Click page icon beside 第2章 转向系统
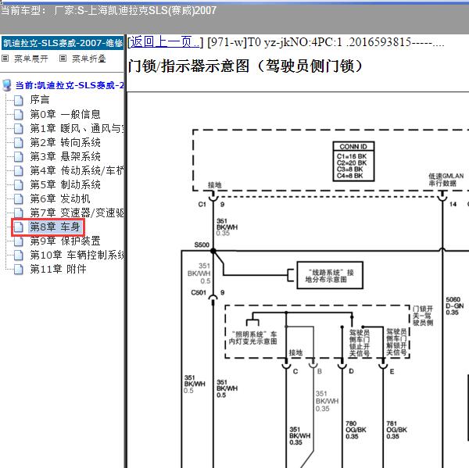This screenshot has width=469, height=468. point(18,143)
